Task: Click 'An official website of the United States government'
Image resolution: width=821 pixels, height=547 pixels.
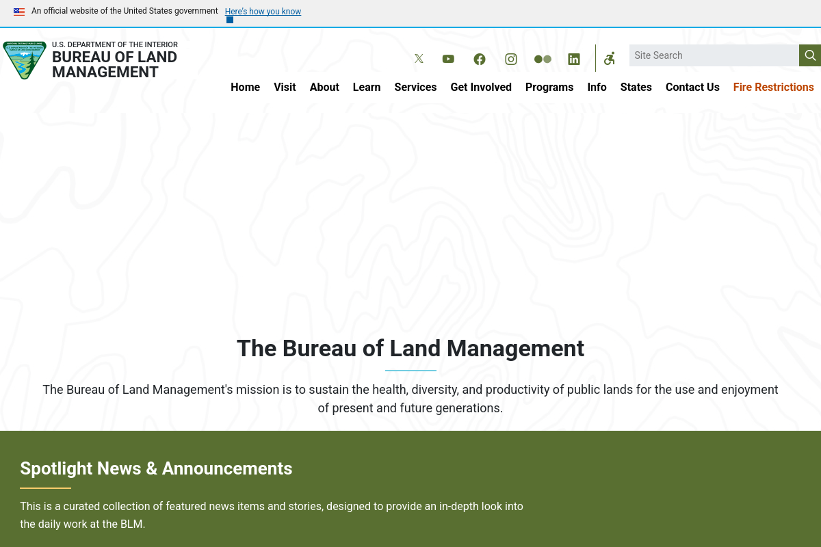Action: pyautogui.click(x=125, y=11)
